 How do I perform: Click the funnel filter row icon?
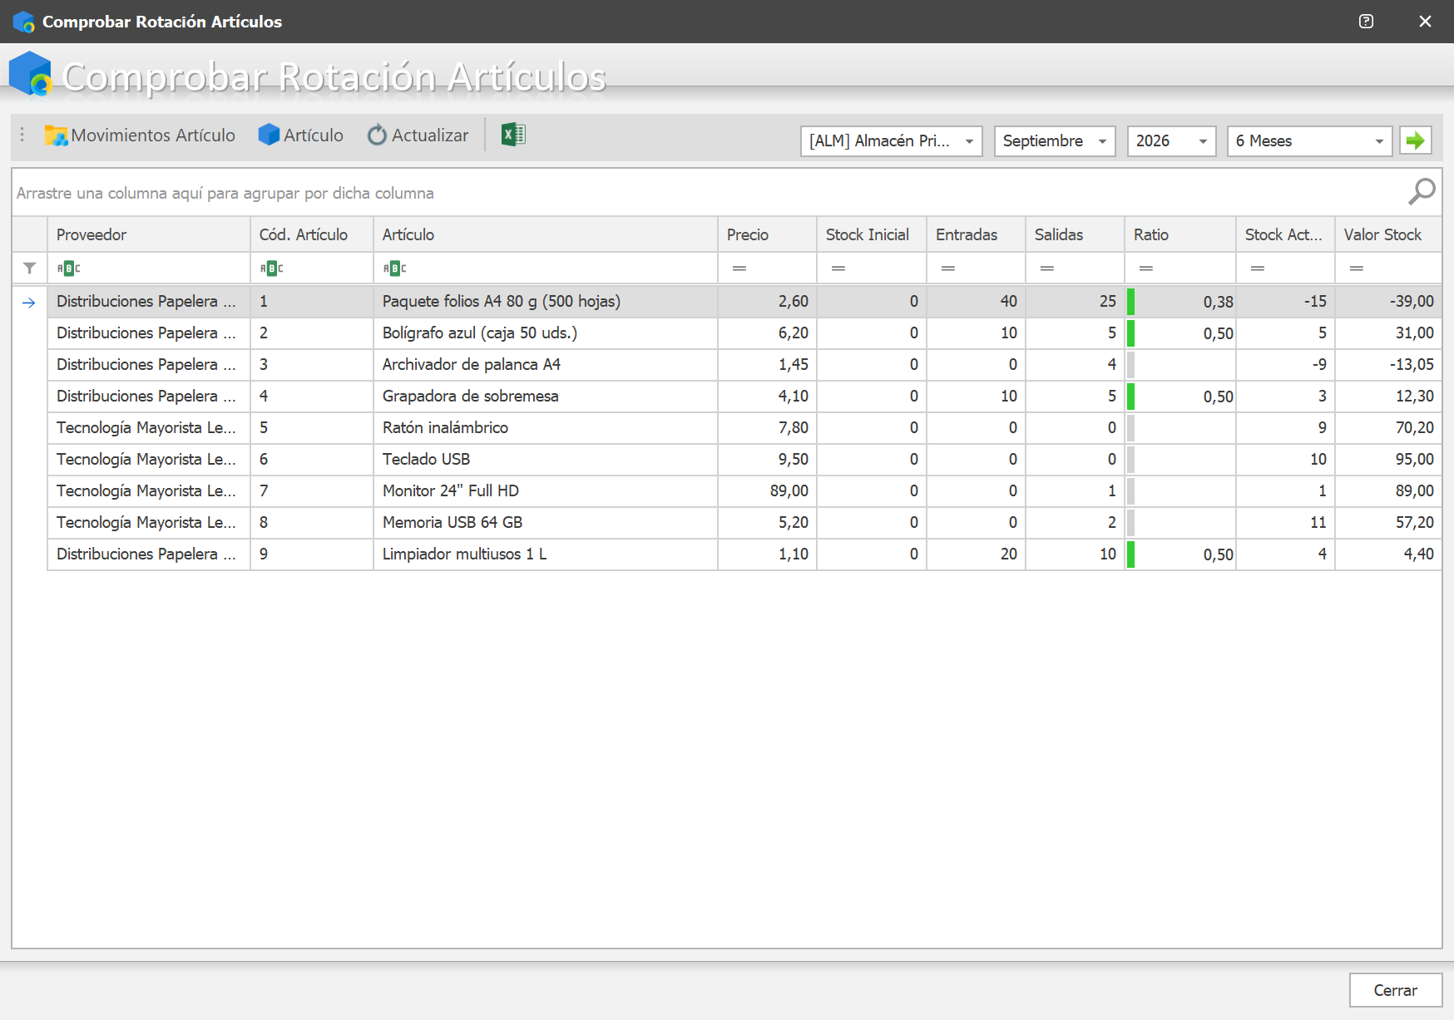coord(30,269)
